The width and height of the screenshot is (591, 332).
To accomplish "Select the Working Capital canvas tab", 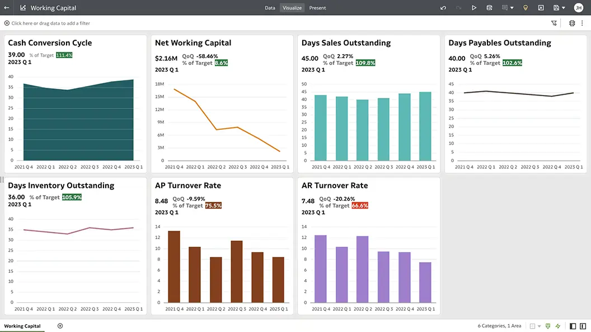I will pos(22,326).
